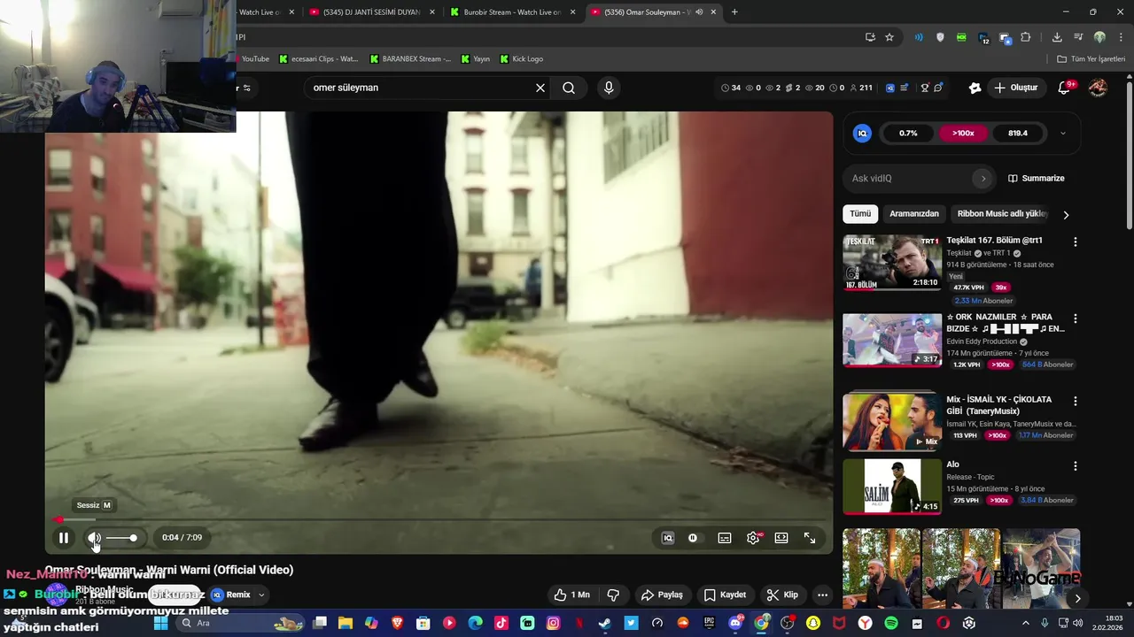Screen dimensions: 1134x637
Task: Open the vidIQ blue toolbar icon in header
Action: pos(890,88)
